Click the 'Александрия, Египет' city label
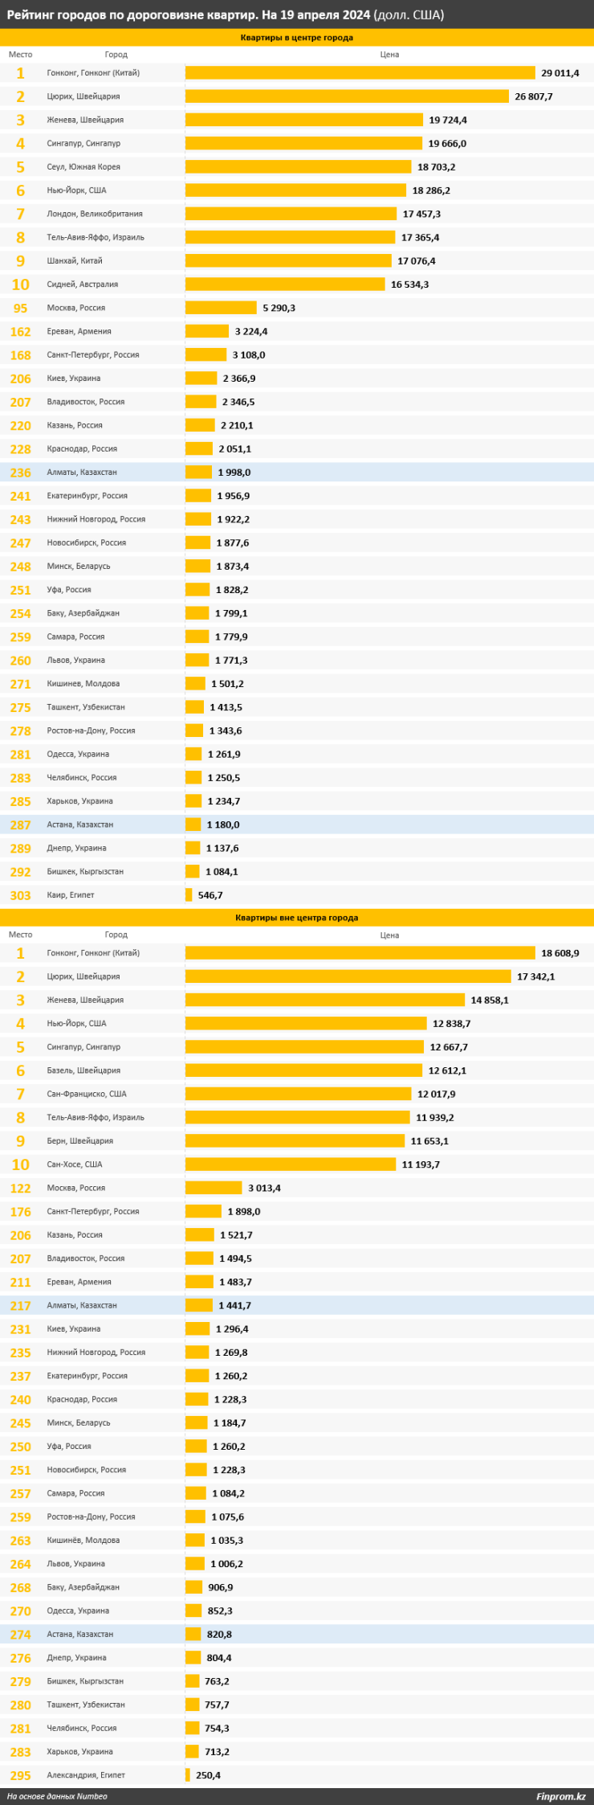 (86, 1774)
